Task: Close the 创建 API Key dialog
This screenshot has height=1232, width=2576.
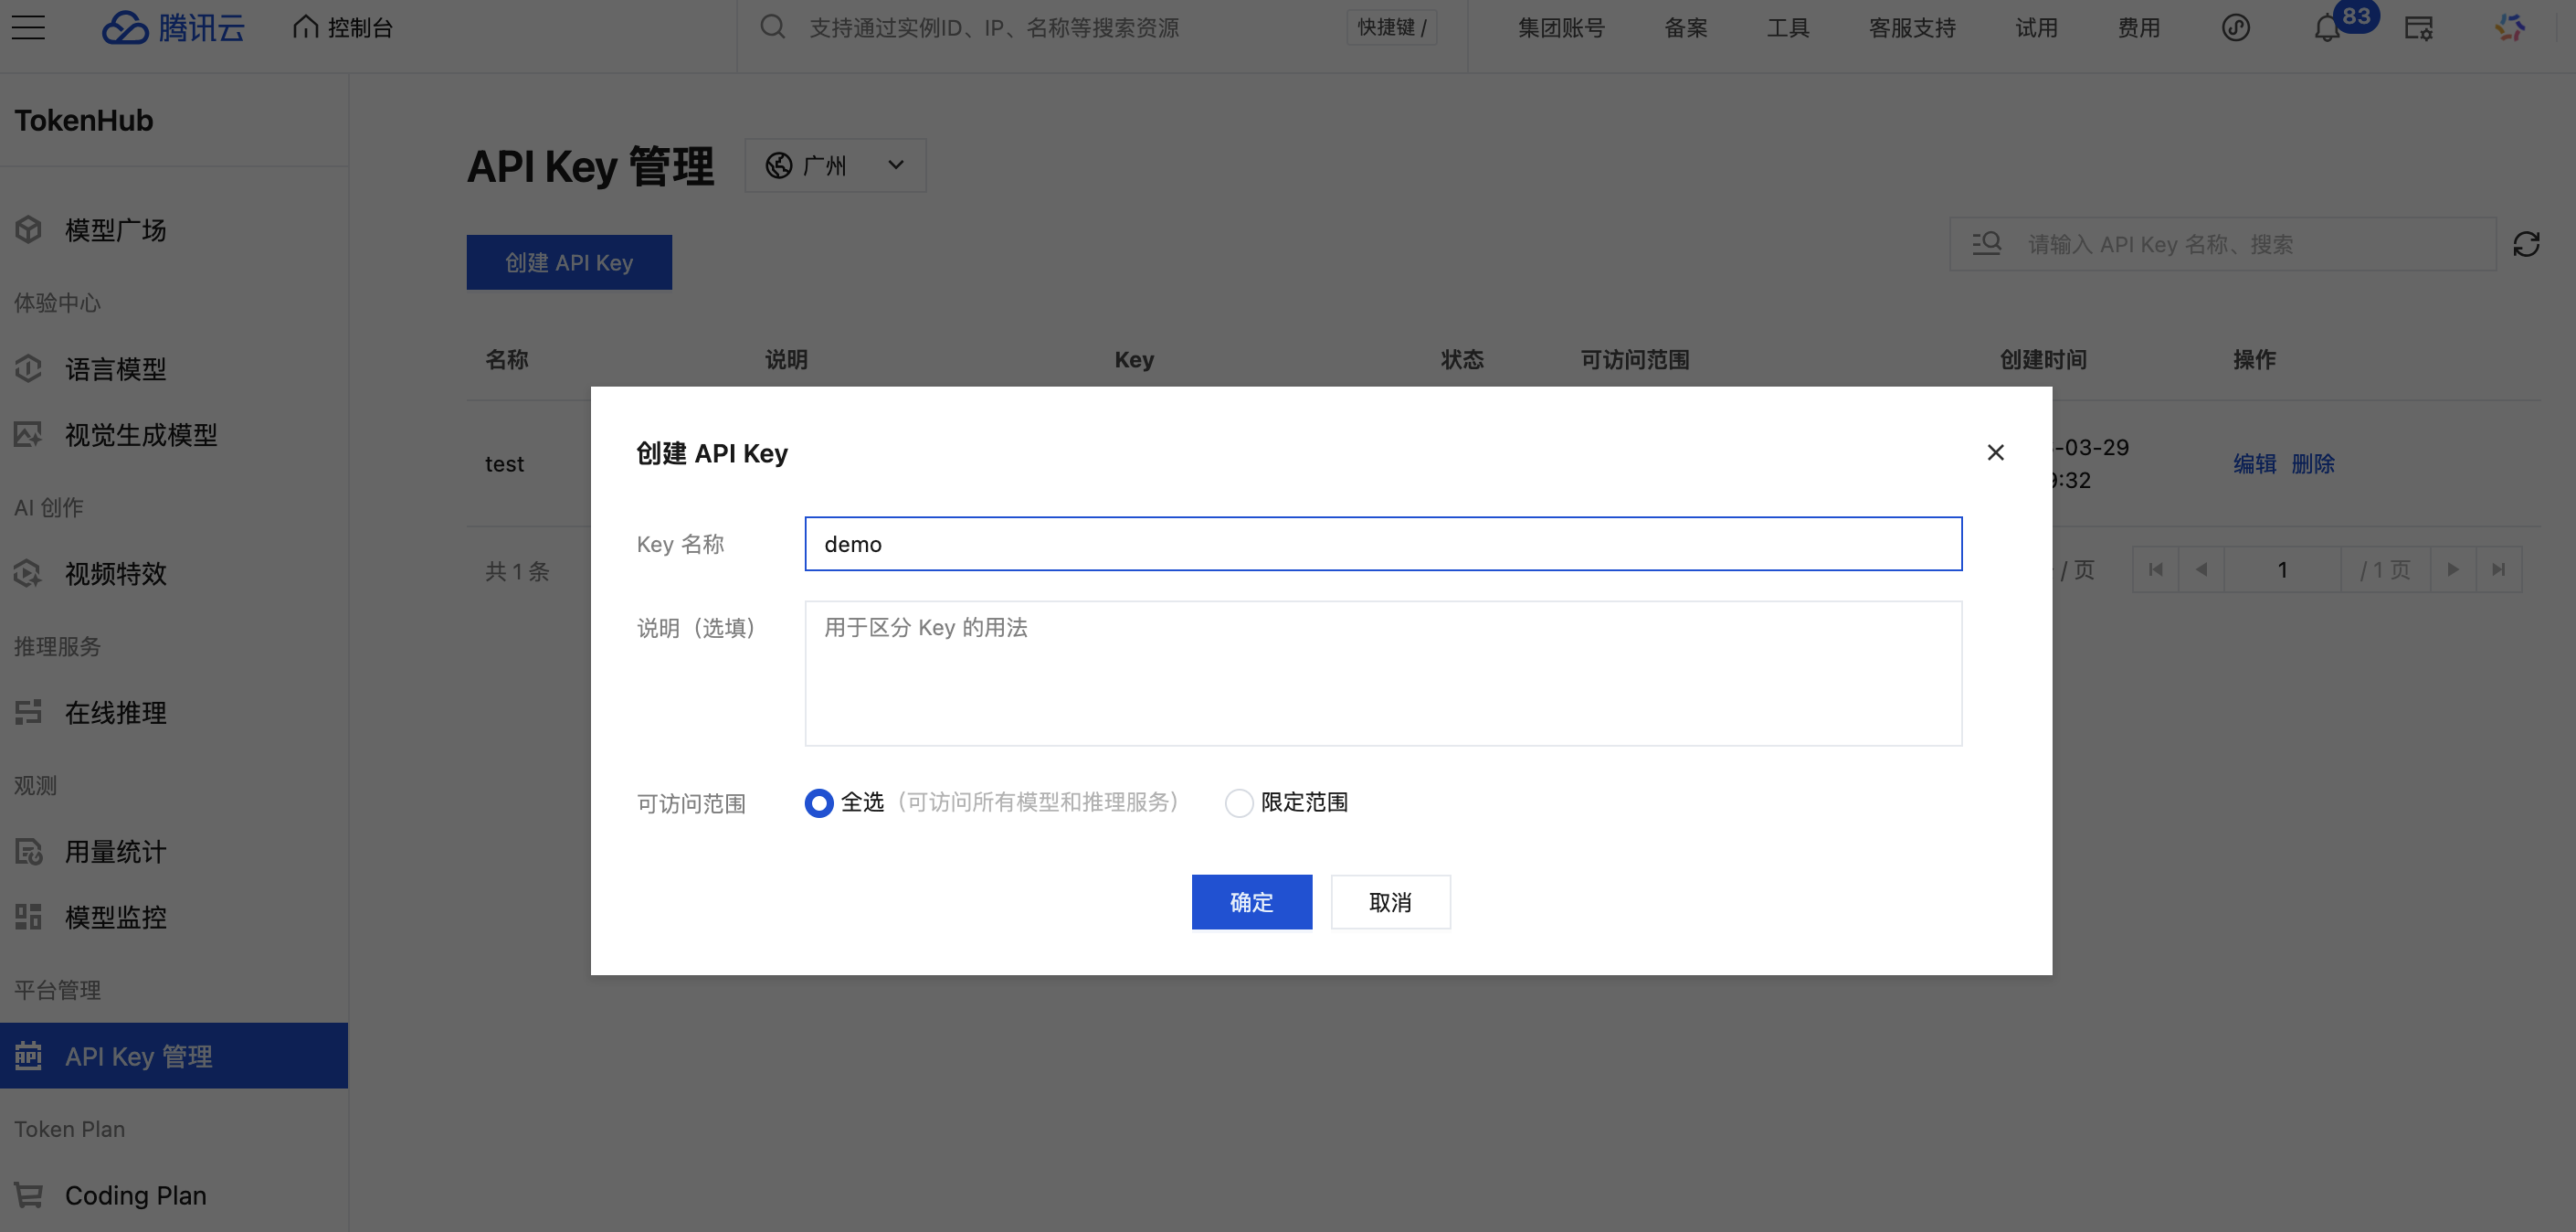Action: pyautogui.click(x=1995, y=452)
